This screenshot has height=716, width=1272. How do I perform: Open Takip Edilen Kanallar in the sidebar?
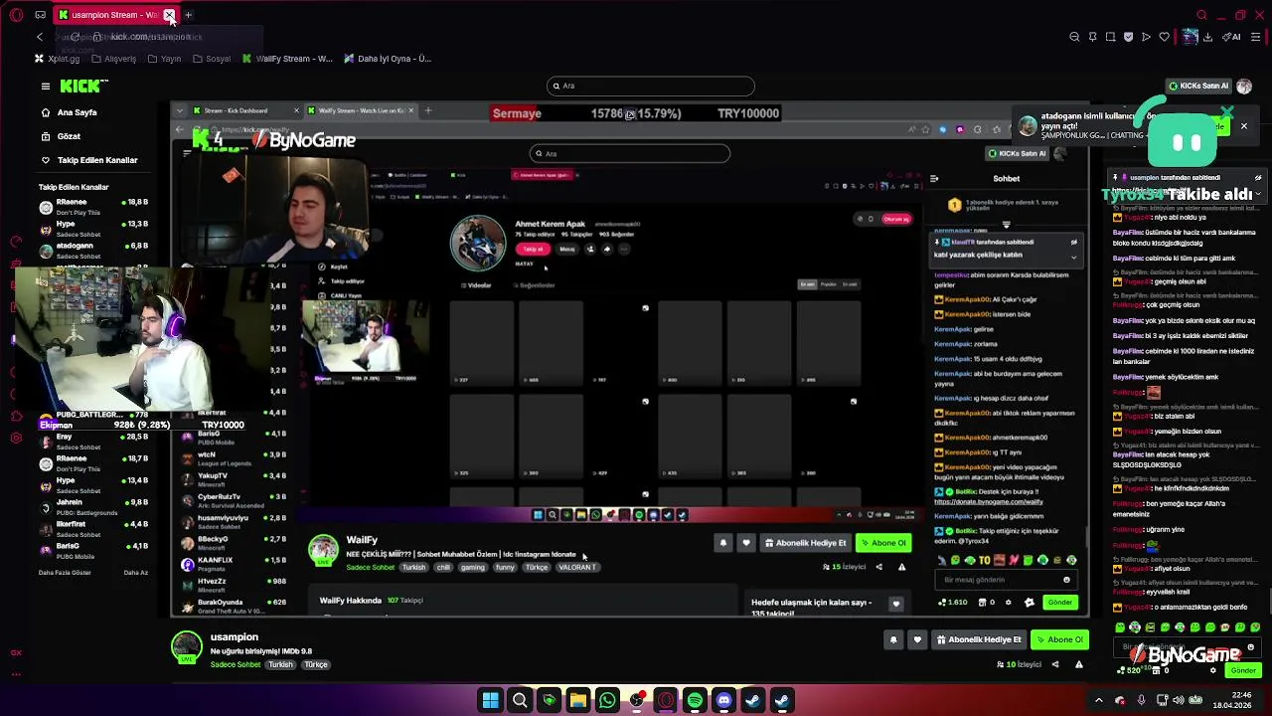pyautogui.click(x=96, y=160)
